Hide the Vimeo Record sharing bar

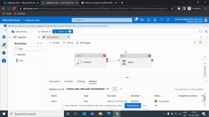click(x=145, y=106)
